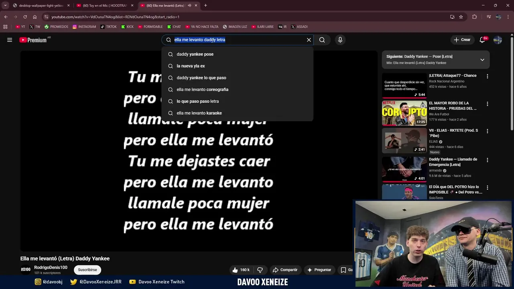Open the tab search dropdown arrow
514x289 pixels.
(5, 6)
